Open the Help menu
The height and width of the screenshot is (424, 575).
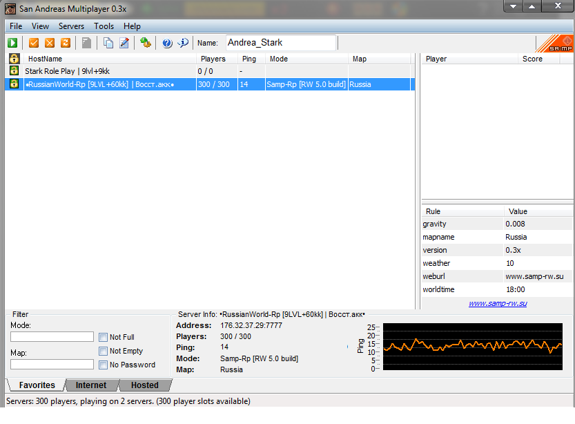(132, 26)
